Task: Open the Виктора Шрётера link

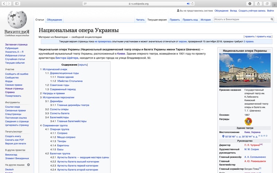Action: point(67,58)
